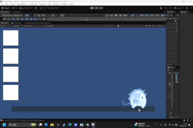Switch to the InputSystem_Actions tab
This screenshot has height=128, width=193.
click(38, 23)
